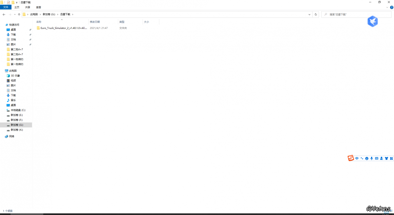Click the folder icon in the address bar

pyautogui.click(x=24, y=14)
